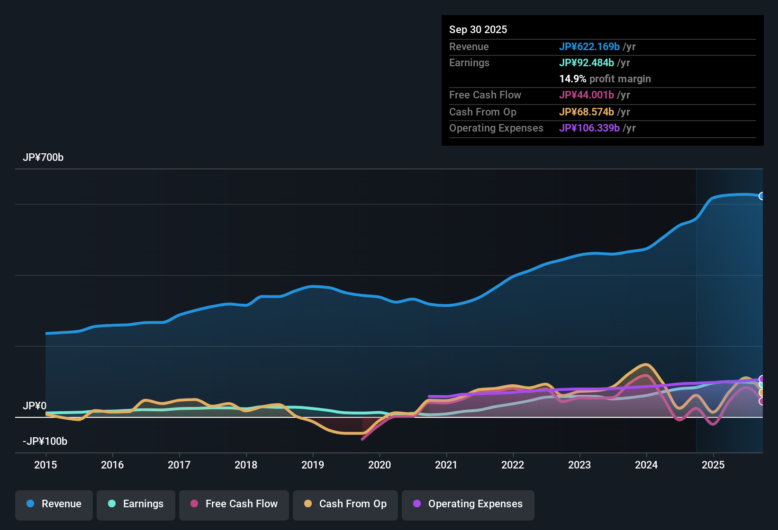Select the 2025 axis label
Viewport: 778px width, 530px height.
[714, 465]
